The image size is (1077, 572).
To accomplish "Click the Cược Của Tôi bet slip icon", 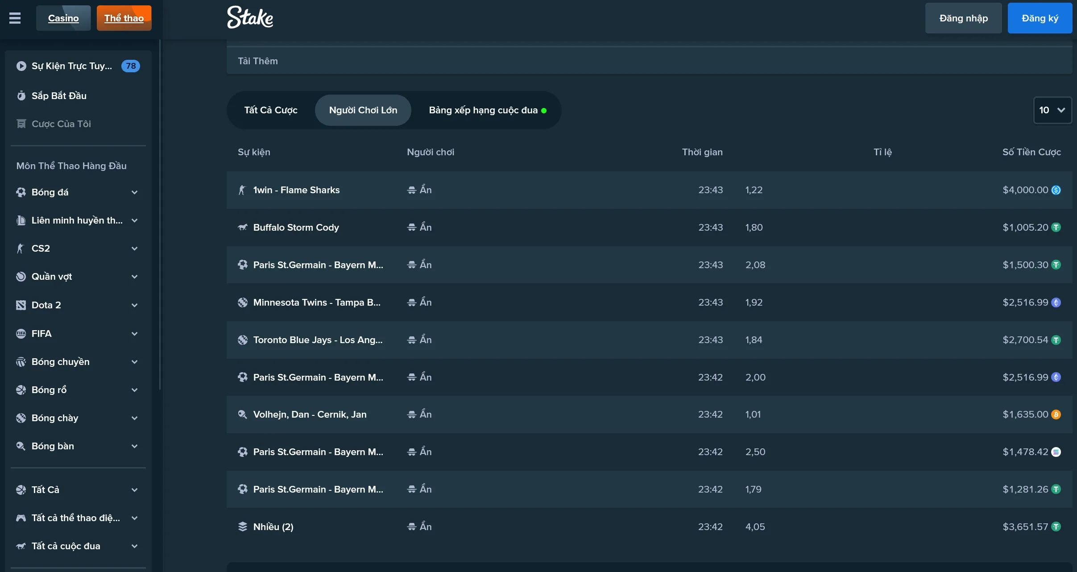I will click(21, 124).
